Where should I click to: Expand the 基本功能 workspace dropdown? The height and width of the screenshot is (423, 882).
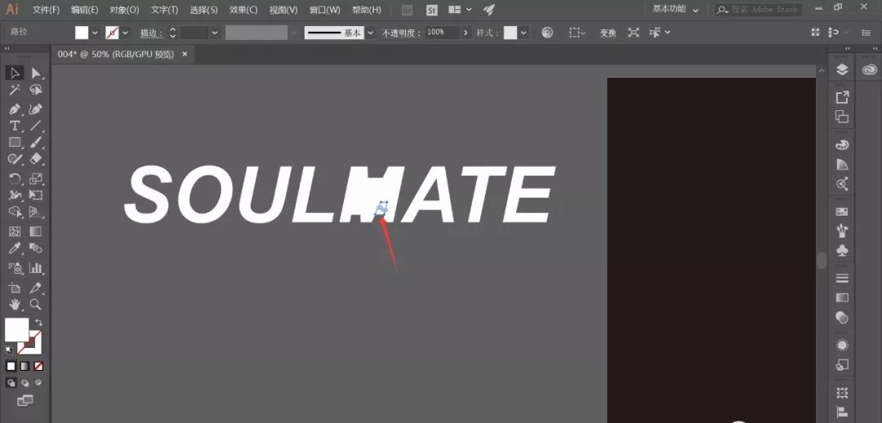tap(676, 10)
